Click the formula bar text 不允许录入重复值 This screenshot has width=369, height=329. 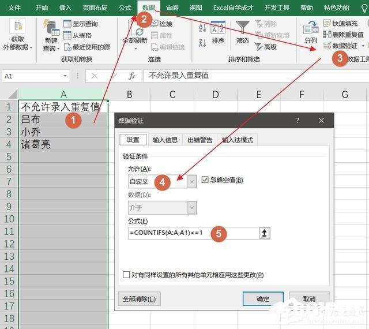pyautogui.click(x=179, y=76)
